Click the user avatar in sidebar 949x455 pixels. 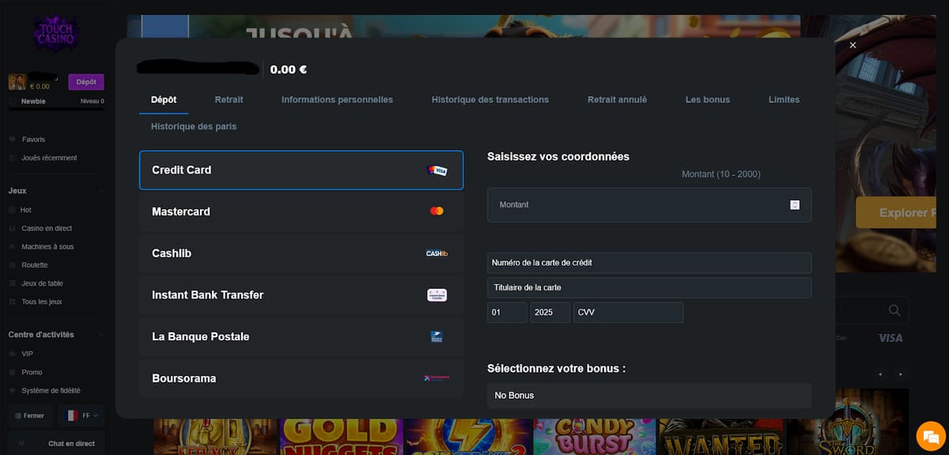pos(17,82)
